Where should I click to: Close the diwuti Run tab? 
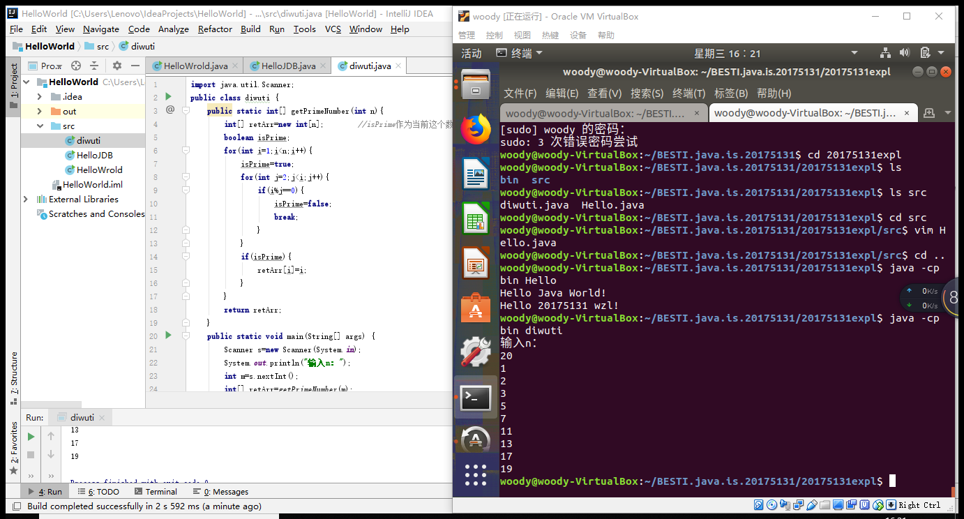(101, 417)
